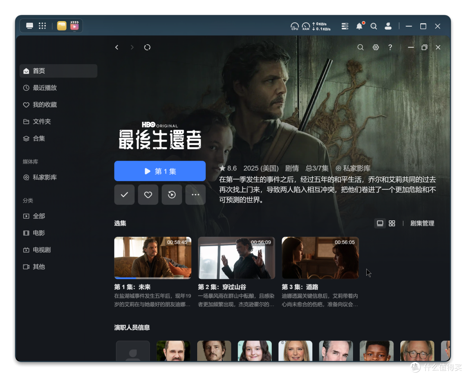Open the task manager list icon

coord(345,26)
